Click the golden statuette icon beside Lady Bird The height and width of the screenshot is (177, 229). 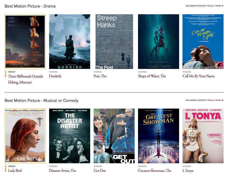point(6,168)
